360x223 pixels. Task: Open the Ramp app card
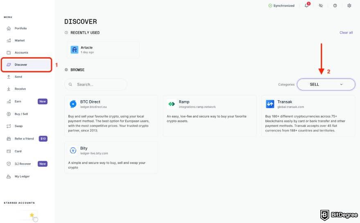pyautogui.click(x=209, y=116)
